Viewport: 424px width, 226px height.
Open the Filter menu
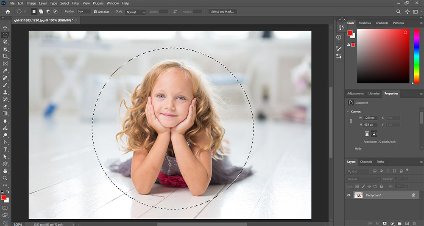click(75, 3)
